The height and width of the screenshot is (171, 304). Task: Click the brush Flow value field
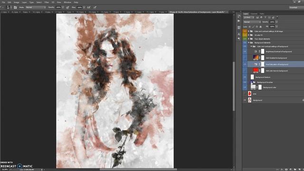click(79, 8)
